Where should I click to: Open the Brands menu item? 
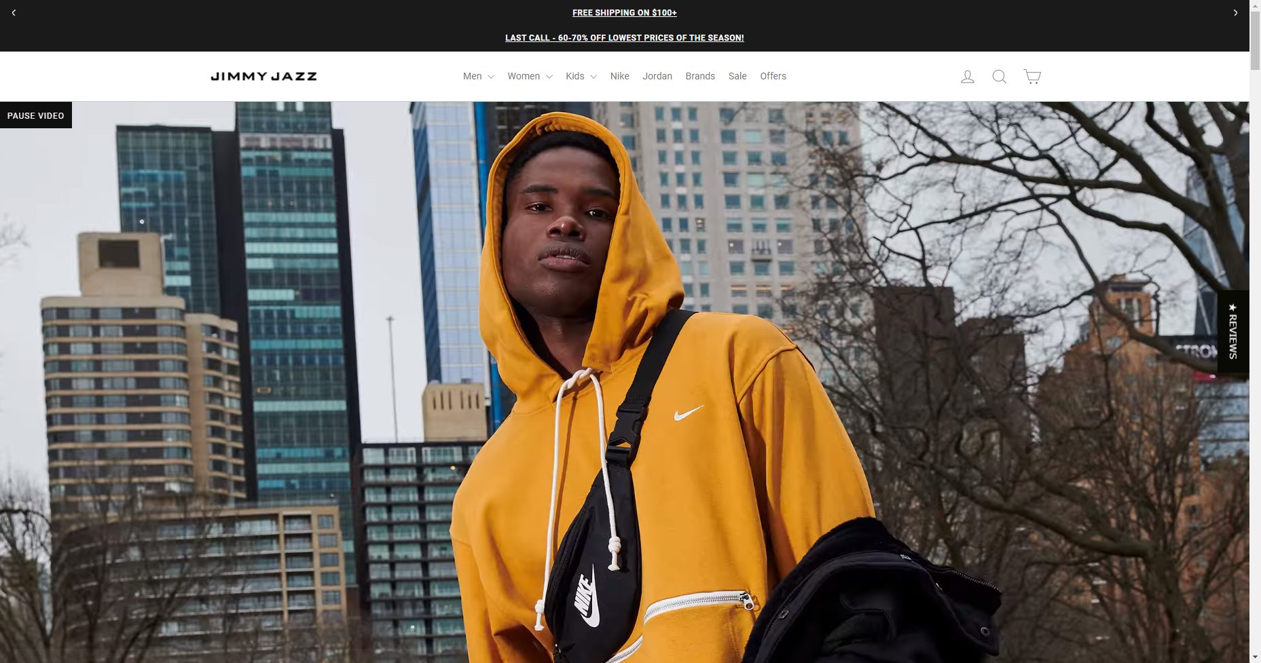(700, 76)
